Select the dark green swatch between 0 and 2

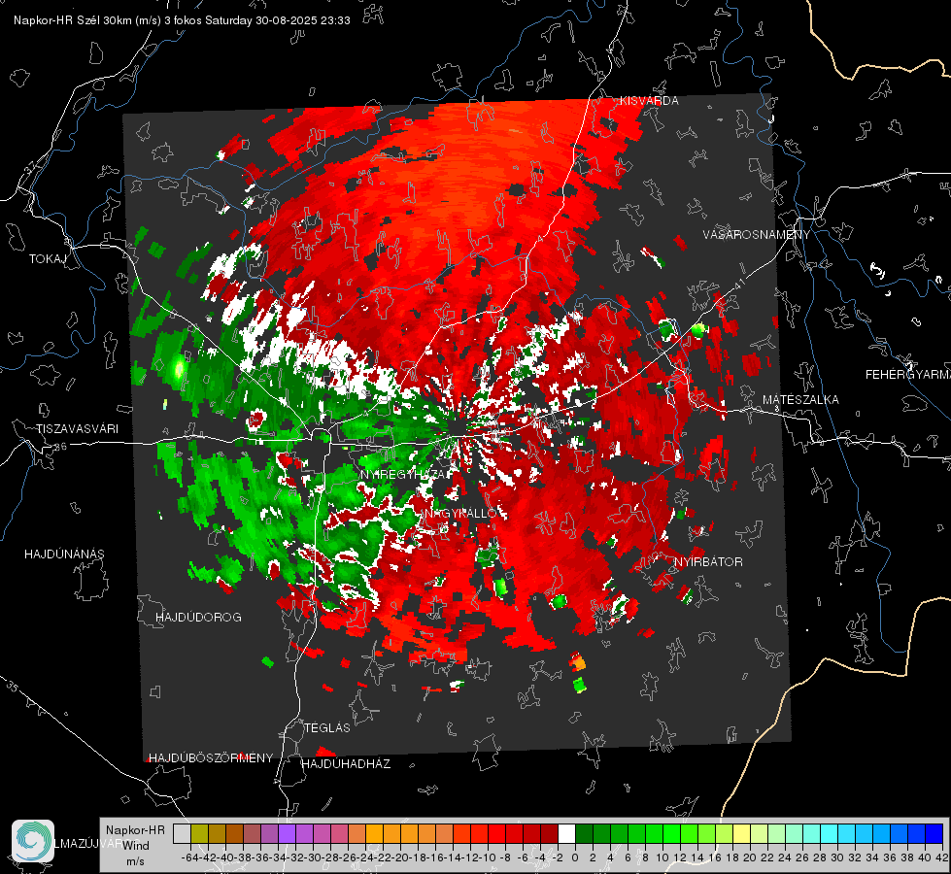coord(584,833)
